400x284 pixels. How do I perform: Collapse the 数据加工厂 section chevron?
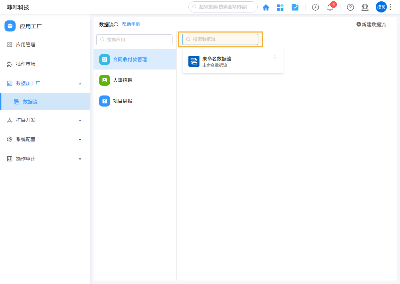click(80, 83)
